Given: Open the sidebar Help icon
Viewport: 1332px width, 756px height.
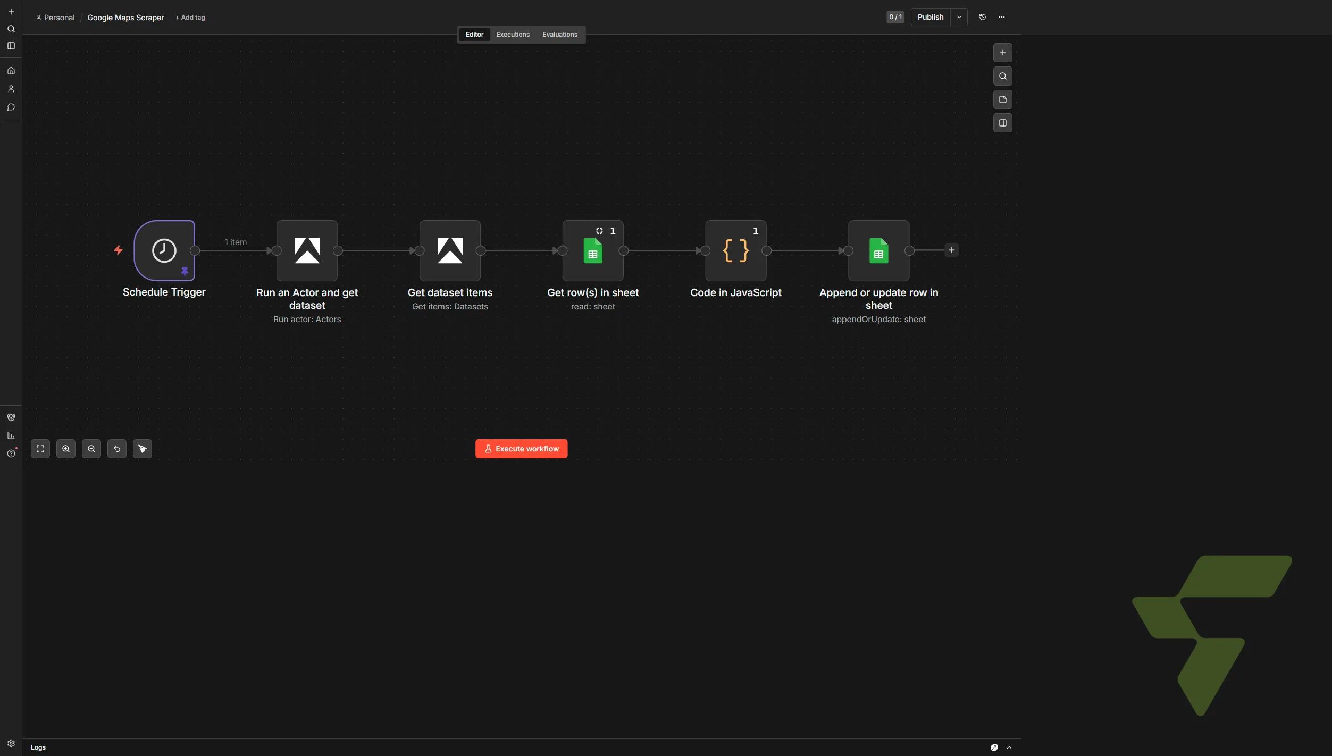Looking at the screenshot, I should 11,453.
